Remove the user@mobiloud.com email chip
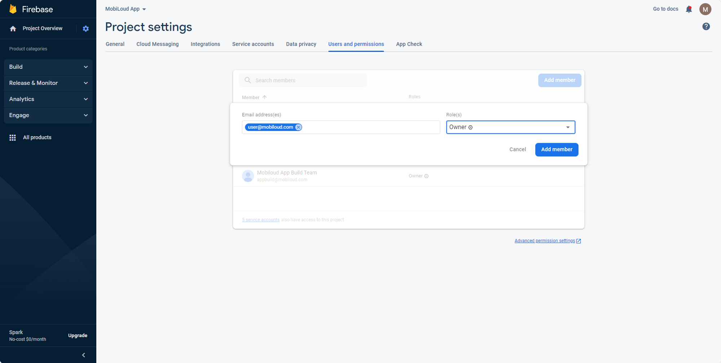This screenshot has height=363, width=721. [298, 127]
